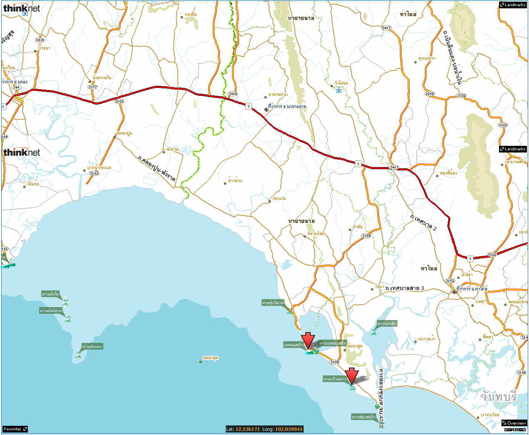Click the เกาะมันนอก island icon
Image resolution: width=529 pixels, height=435 pixels.
click(x=79, y=355)
